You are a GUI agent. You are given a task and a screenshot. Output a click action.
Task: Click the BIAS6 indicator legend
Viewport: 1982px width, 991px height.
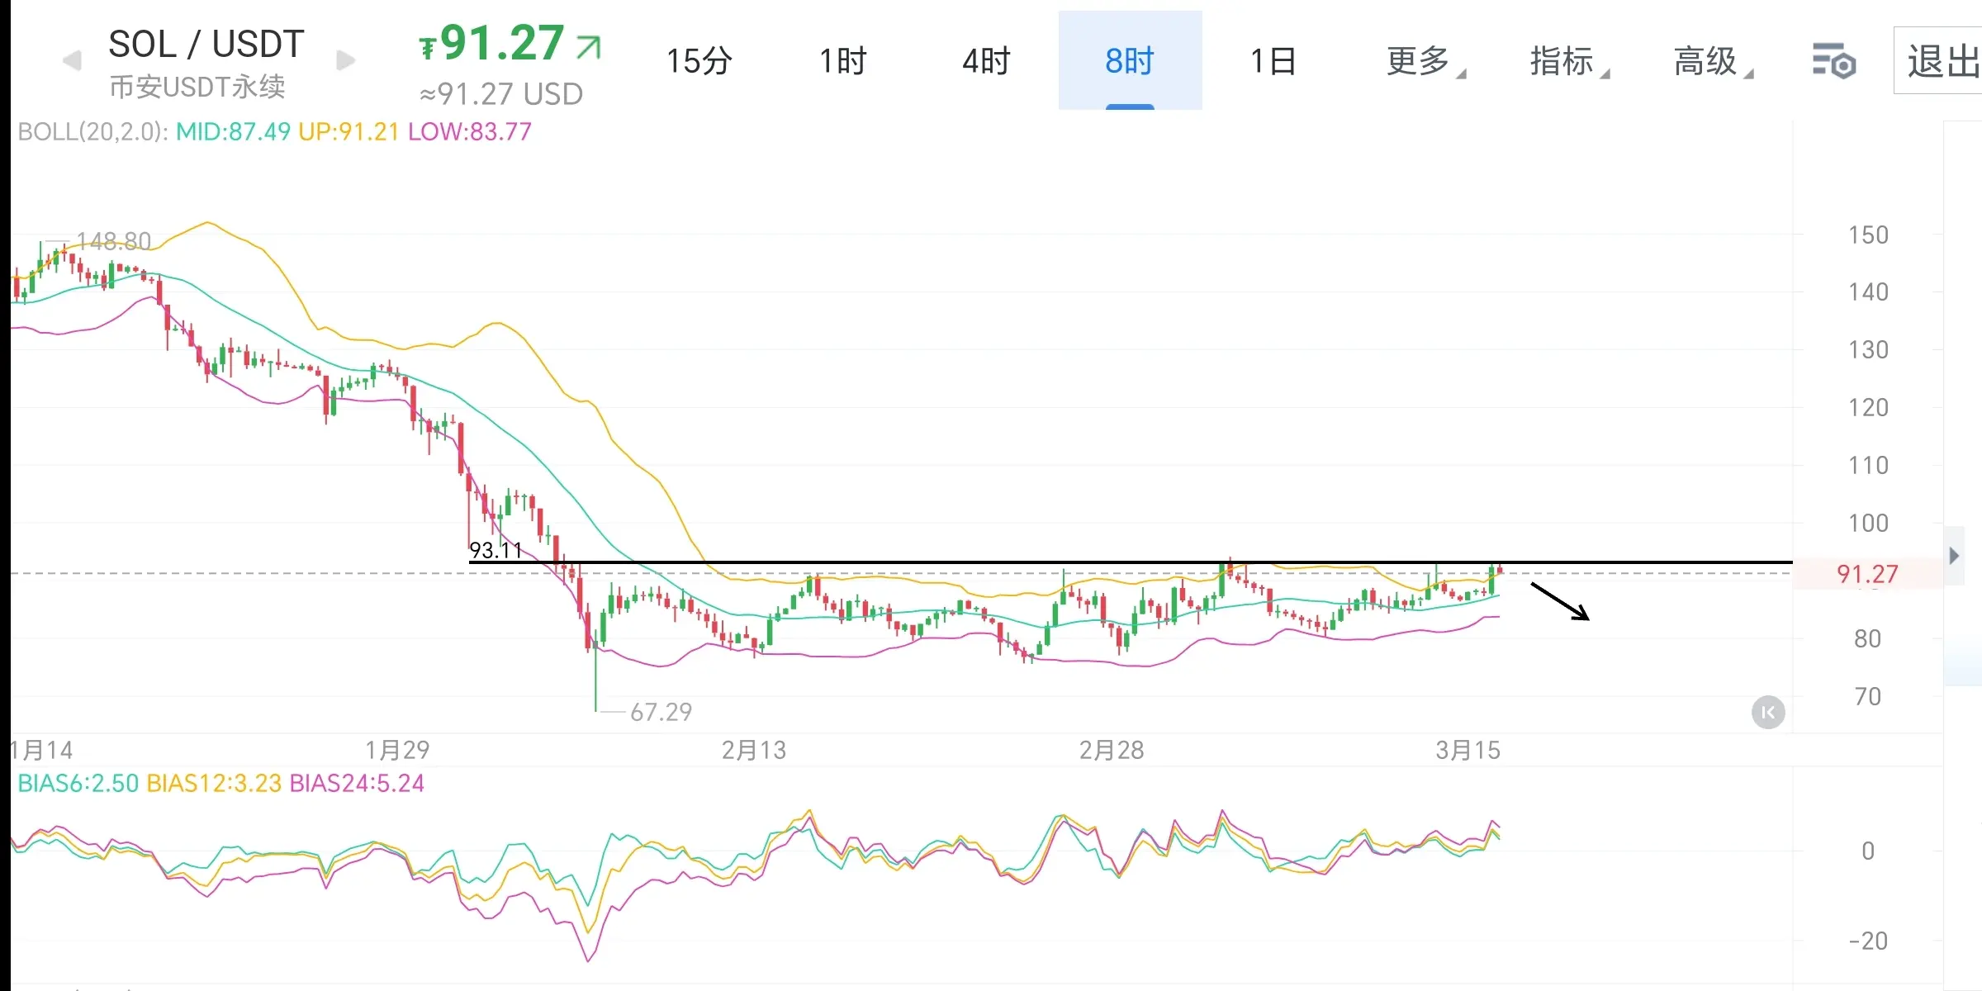78,783
